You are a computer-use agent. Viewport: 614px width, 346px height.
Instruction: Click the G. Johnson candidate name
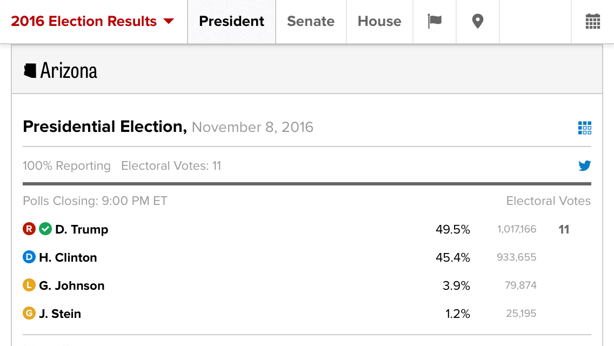tap(72, 285)
